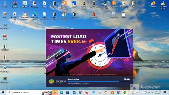The height and width of the screenshot is (95, 169).
Task: Open Microsoft Store from the taskbar
Action: [x=68, y=92]
